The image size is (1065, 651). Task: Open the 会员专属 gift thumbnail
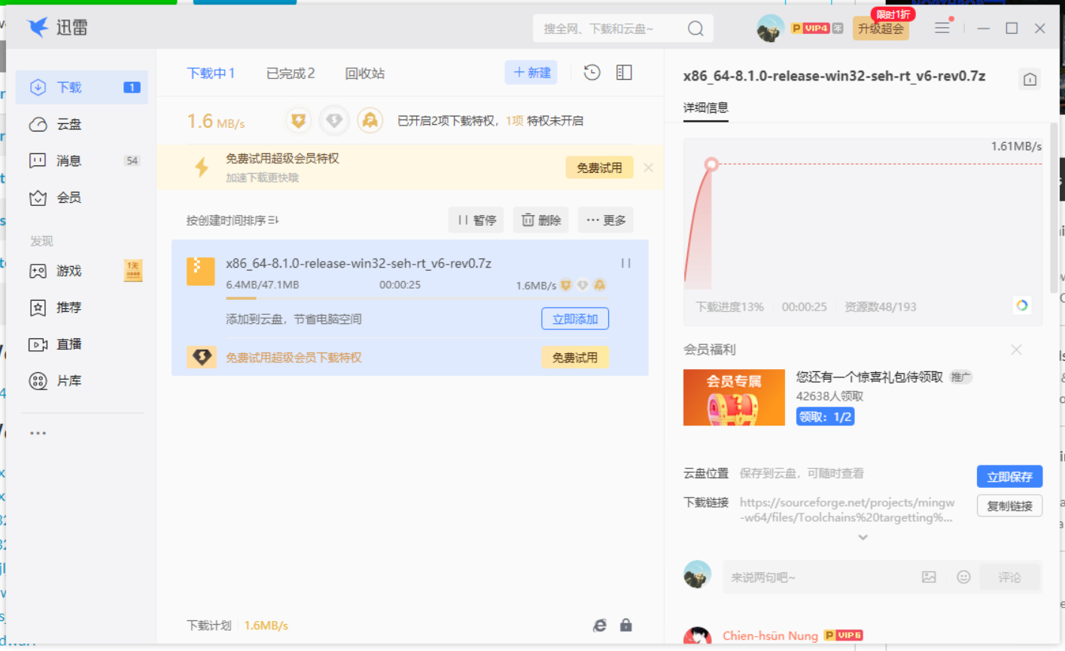(x=734, y=398)
